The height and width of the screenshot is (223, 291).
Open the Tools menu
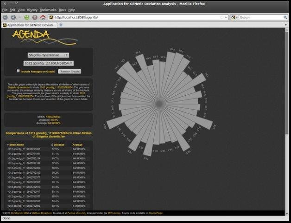62,10
